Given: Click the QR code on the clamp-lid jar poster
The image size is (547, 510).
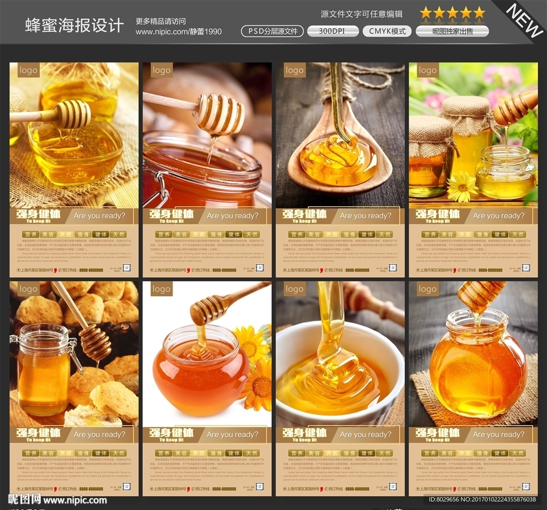Looking at the screenshot, I should point(260,268).
